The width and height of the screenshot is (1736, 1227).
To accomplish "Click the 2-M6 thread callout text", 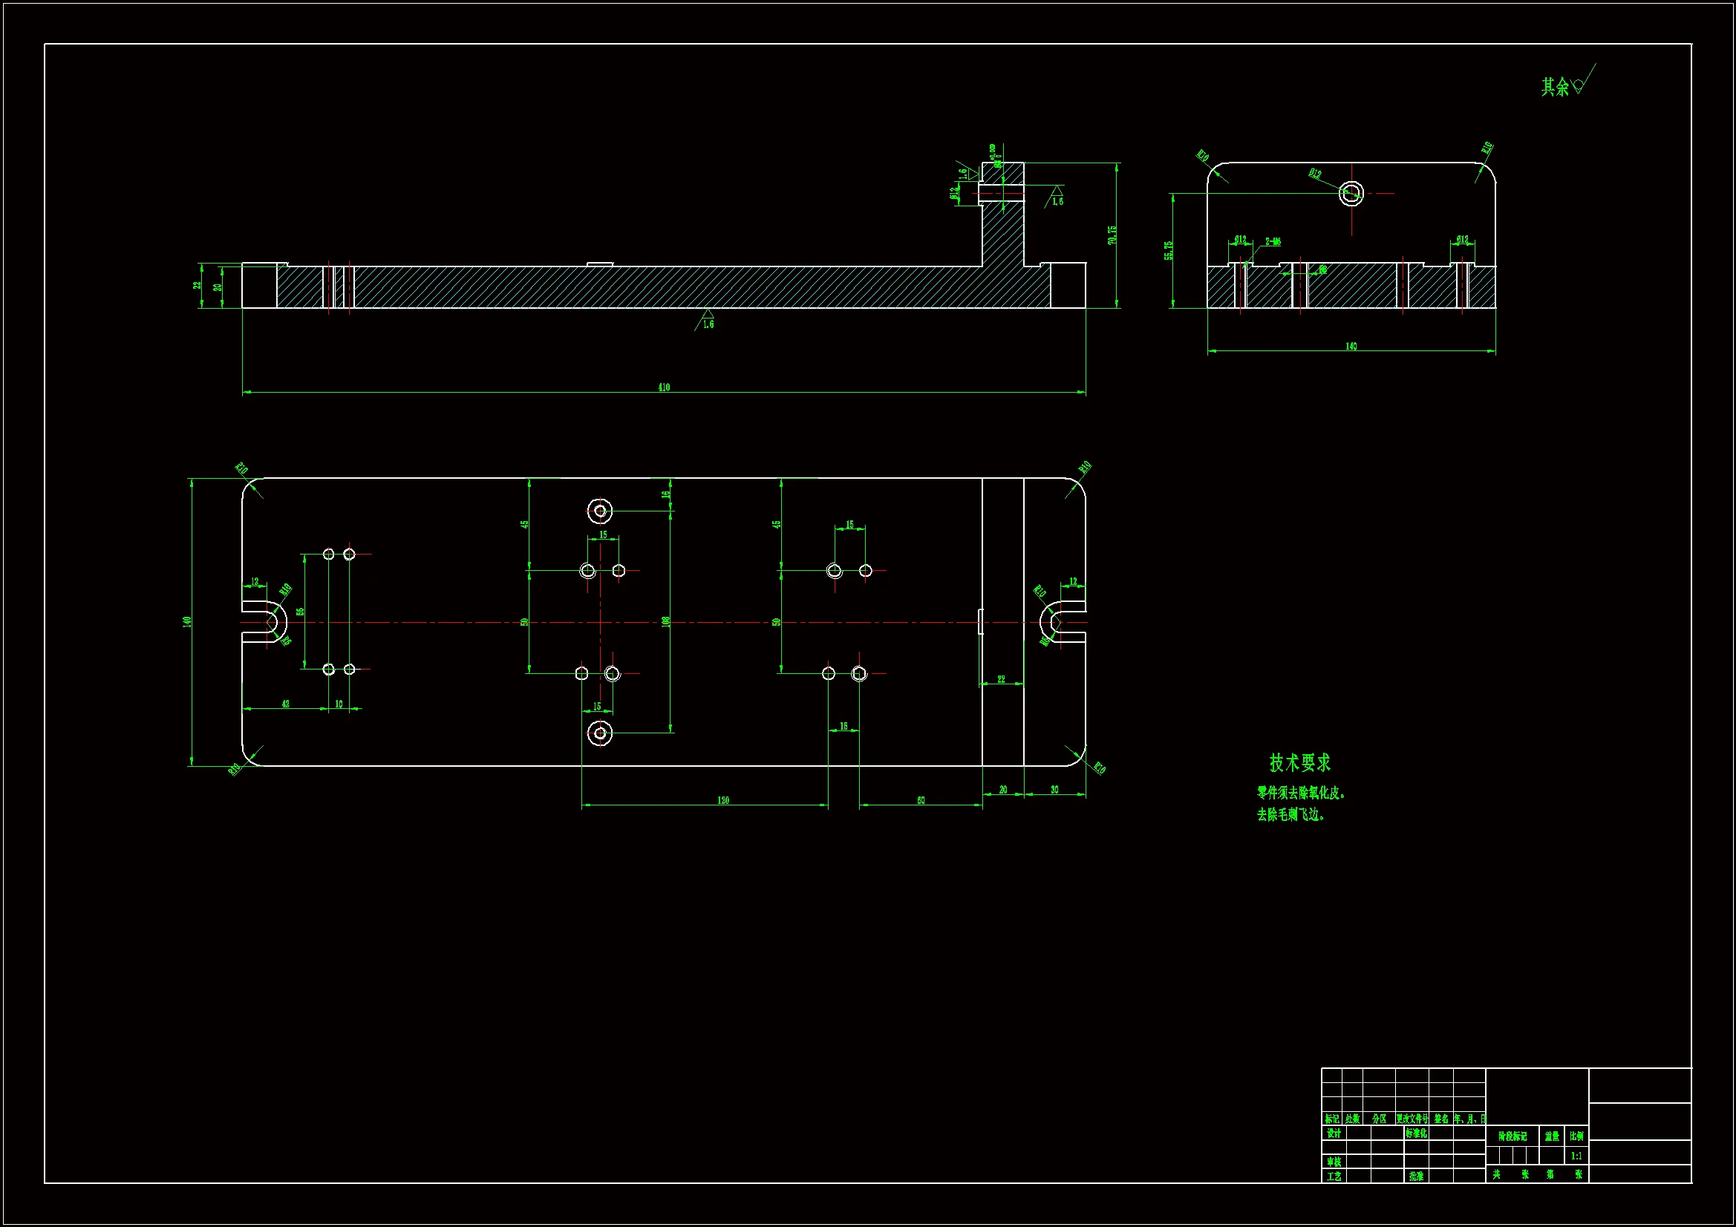I will click(x=1273, y=242).
